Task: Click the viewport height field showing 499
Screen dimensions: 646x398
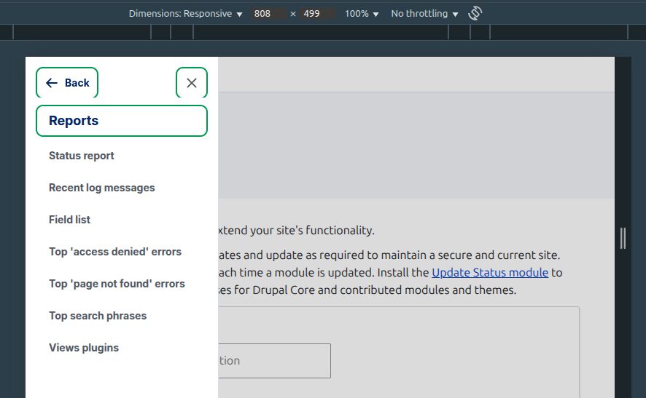Action: point(316,14)
